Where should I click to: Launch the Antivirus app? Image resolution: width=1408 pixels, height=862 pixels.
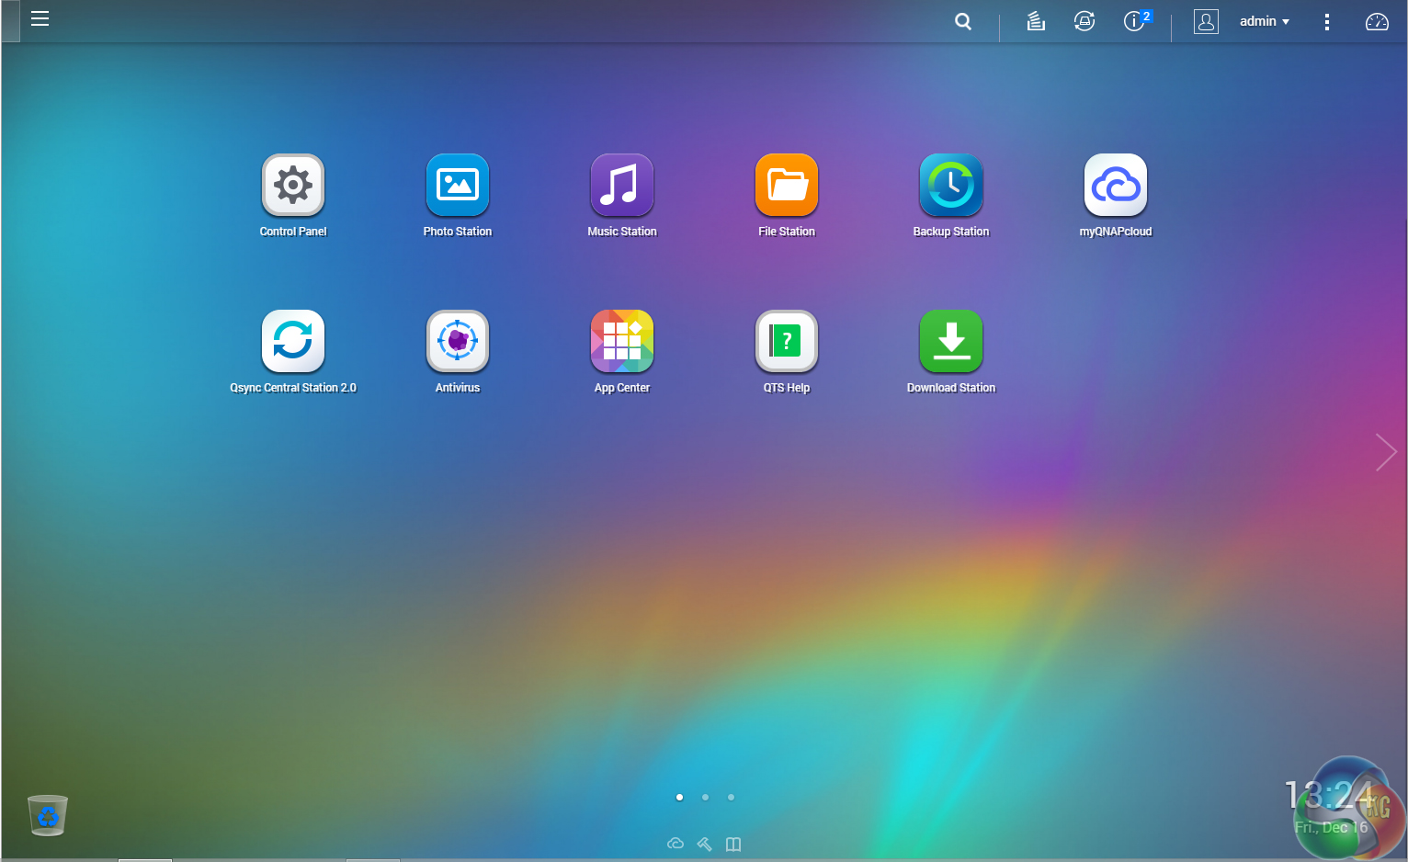458,342
